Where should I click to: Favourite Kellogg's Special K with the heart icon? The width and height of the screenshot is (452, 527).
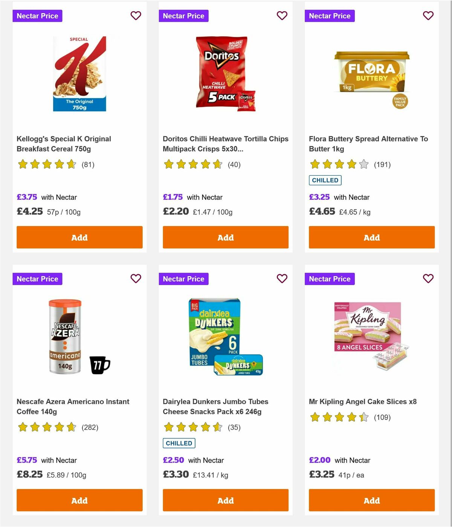click(136, 16)
